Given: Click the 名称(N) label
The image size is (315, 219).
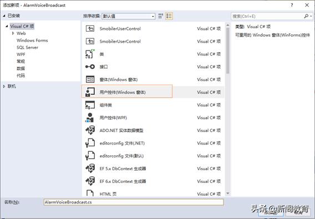Looking at the screenshot, I should pyautogui.click(x=12, y=202).
